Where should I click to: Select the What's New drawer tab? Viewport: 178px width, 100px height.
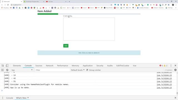coord(21,98)
